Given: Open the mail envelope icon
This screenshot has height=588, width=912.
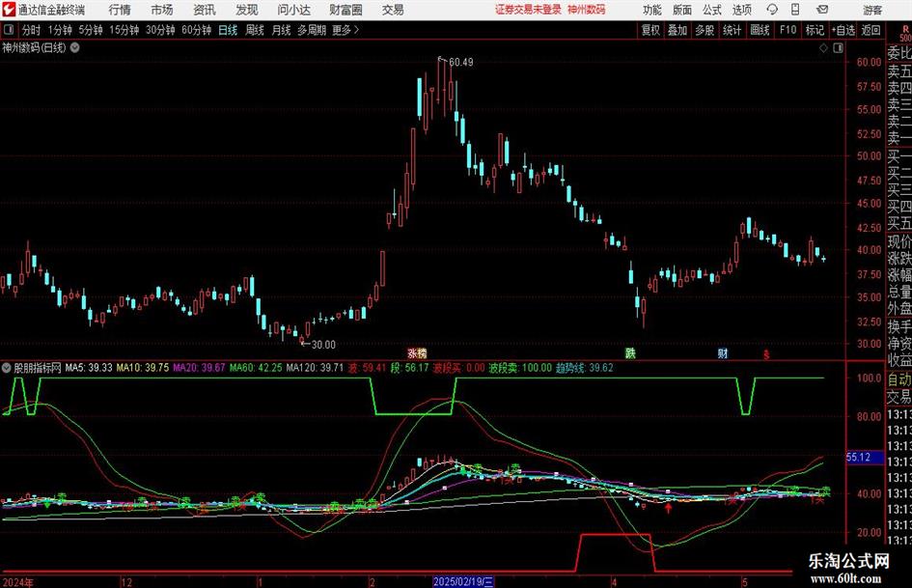Looking at the screenshot, I should click(822, 10).
